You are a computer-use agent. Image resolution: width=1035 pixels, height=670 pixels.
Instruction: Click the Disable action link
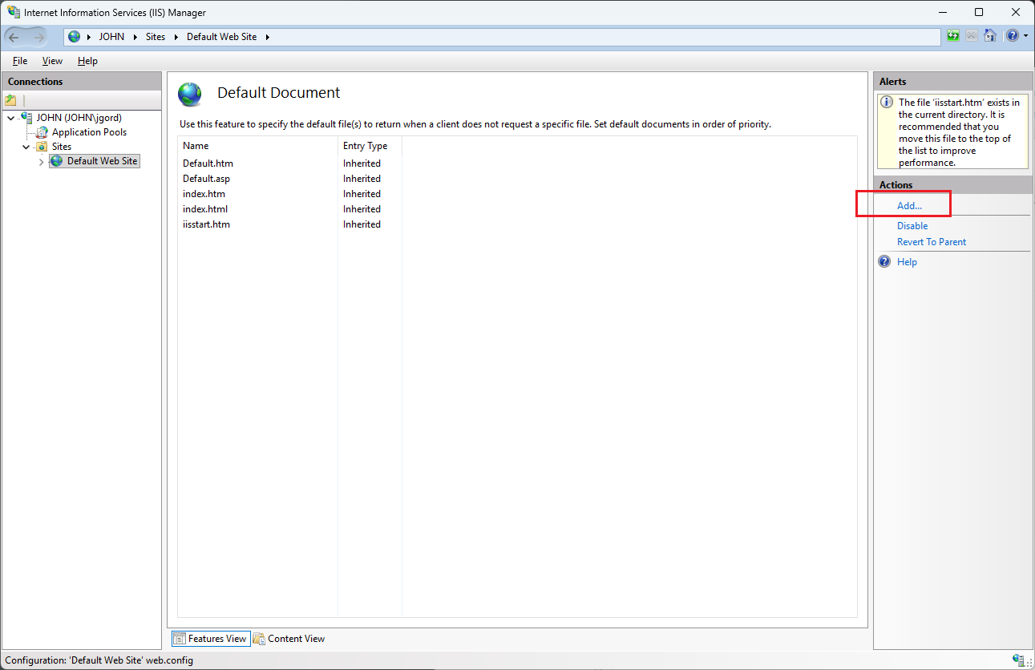(x=912, y=226)
